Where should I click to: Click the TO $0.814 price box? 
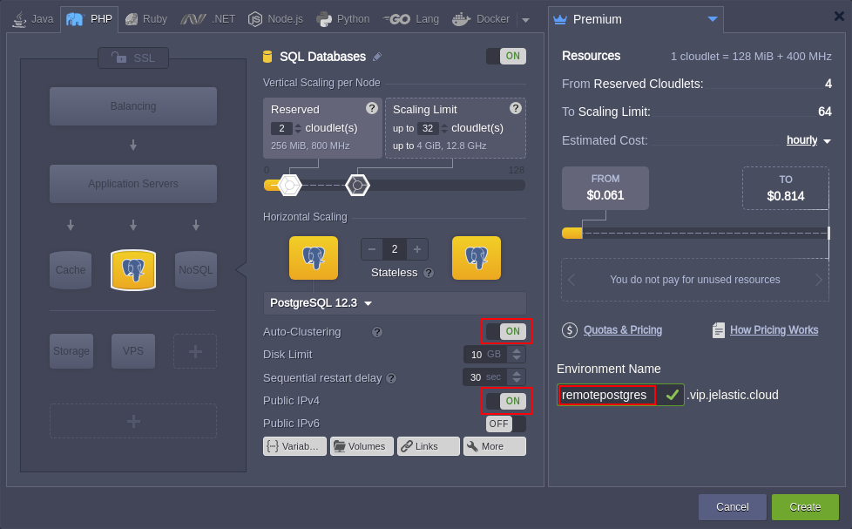786,188
